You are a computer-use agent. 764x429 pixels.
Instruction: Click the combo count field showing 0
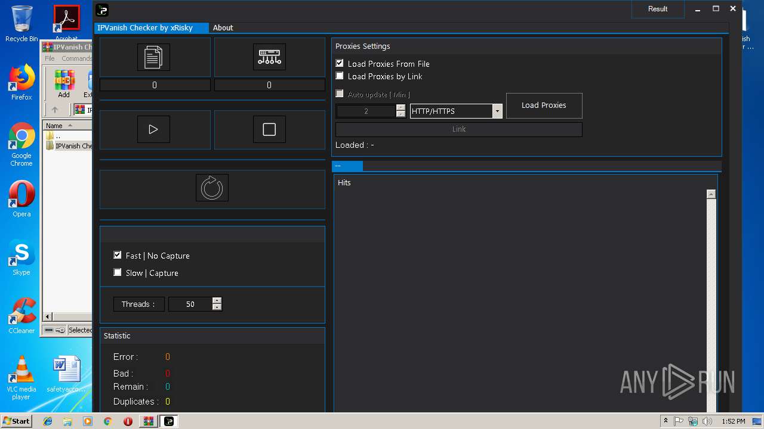coord(155,85)
